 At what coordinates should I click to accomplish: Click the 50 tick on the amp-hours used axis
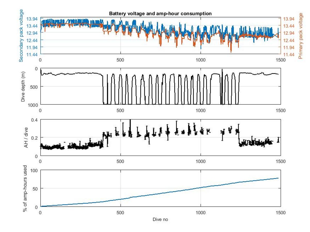[x=35, y=188]
